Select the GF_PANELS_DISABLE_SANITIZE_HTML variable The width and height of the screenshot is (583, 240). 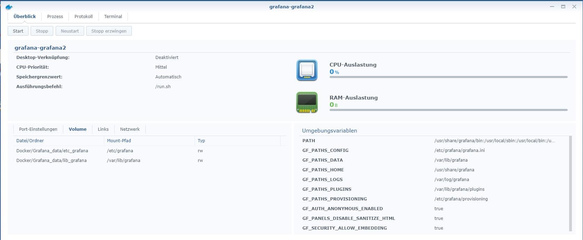[x=434, y=218]
